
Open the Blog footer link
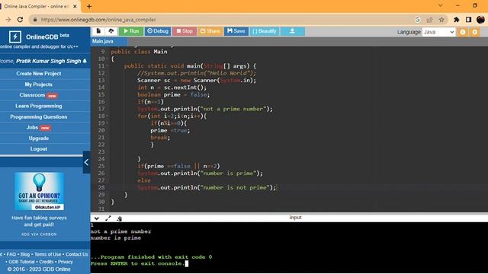(x=25, y=254)
